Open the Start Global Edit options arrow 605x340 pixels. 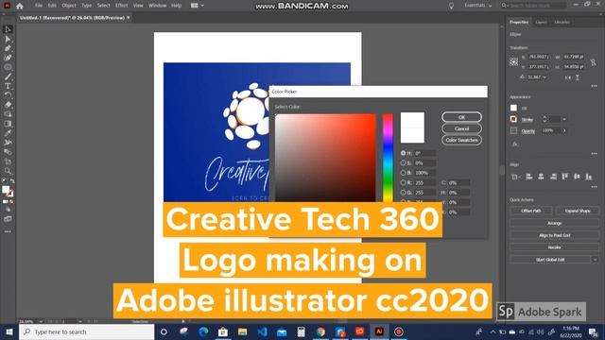[x=595, y=260]
